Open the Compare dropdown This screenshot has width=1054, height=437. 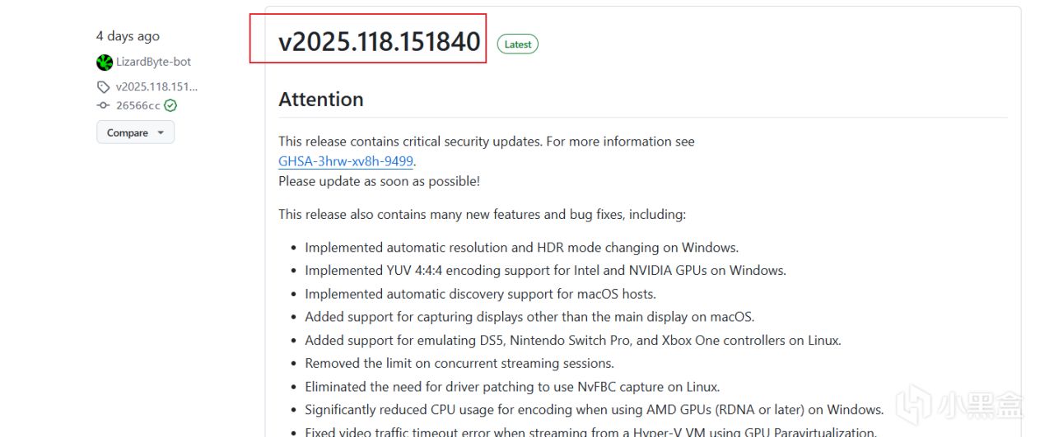(x=135, y=132)
